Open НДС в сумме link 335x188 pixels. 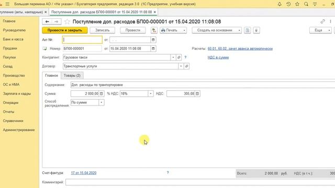pos(218,57)
